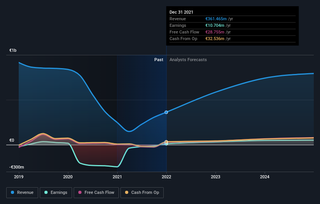Click the Analysts Forecasts label
The width and height of the screenshot is (320, 204).
[188, 60]
